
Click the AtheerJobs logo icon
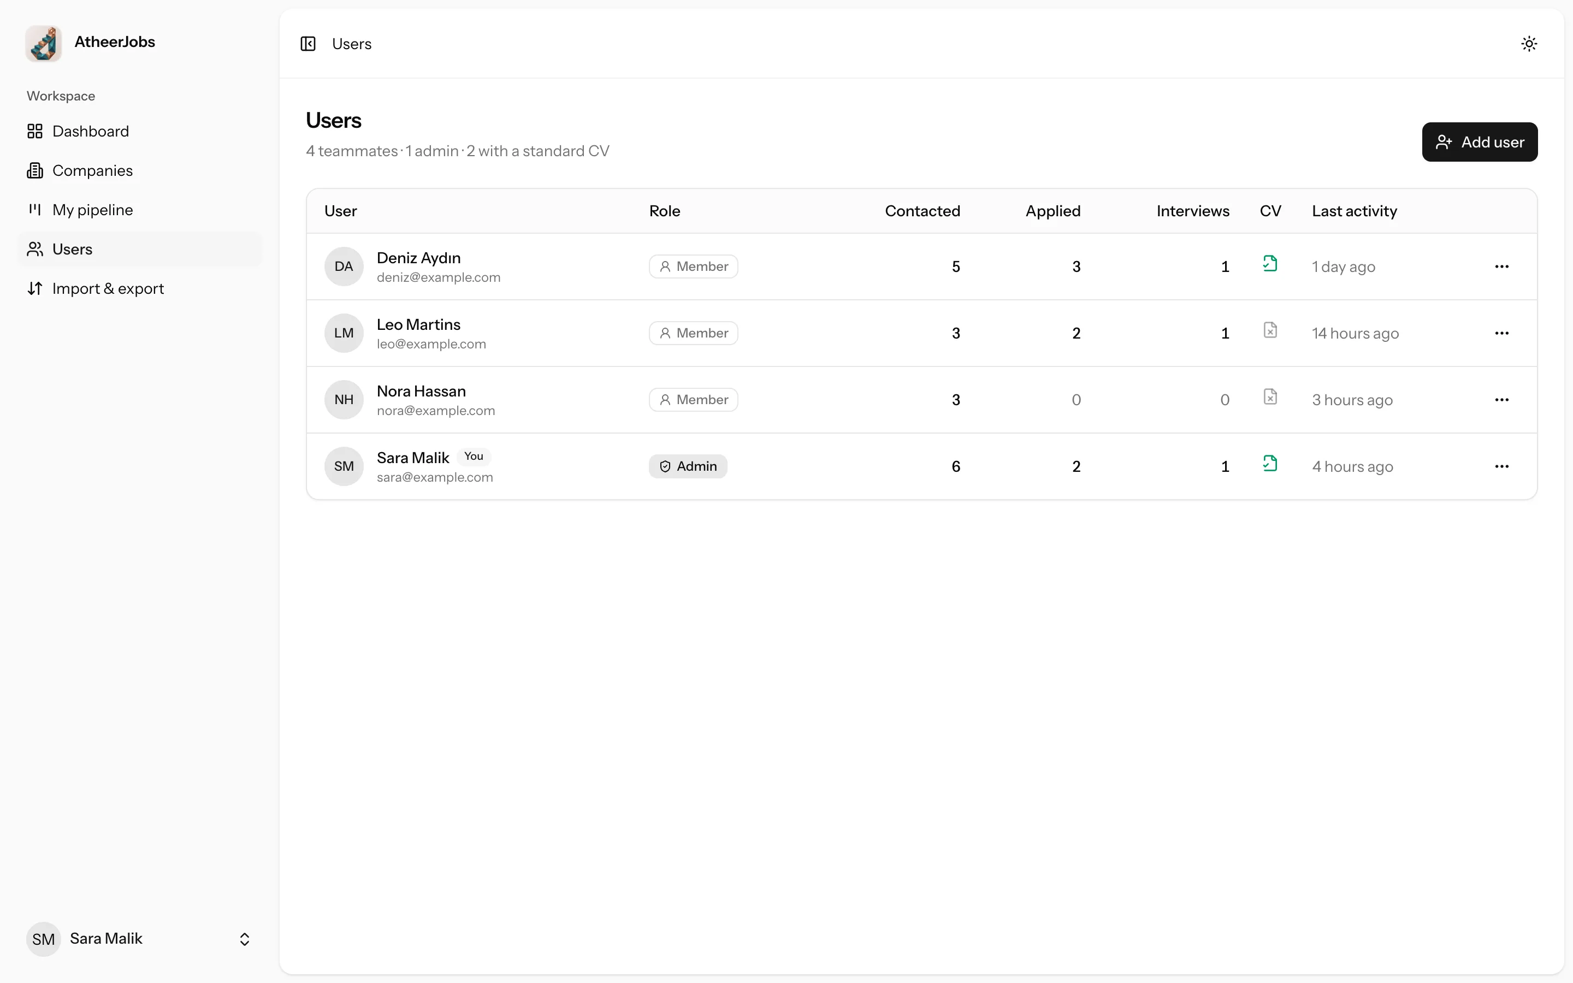pyautogui.click(x=44, y=43)
